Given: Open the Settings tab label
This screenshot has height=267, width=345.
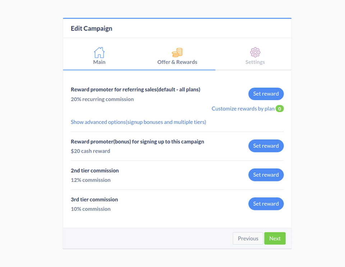Looking at the screenshot, I should tap(255, 62).
